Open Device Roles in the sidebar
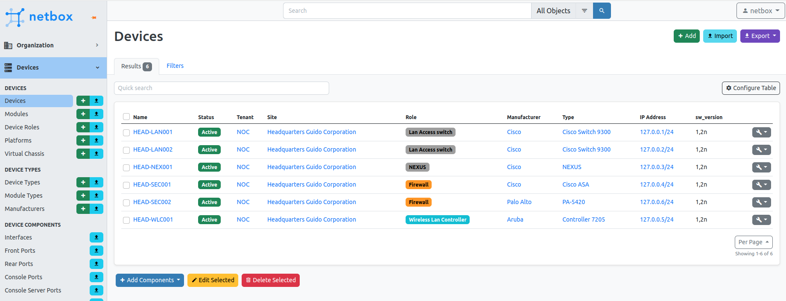This screenshot has height=301, width=786. (22, 127)
